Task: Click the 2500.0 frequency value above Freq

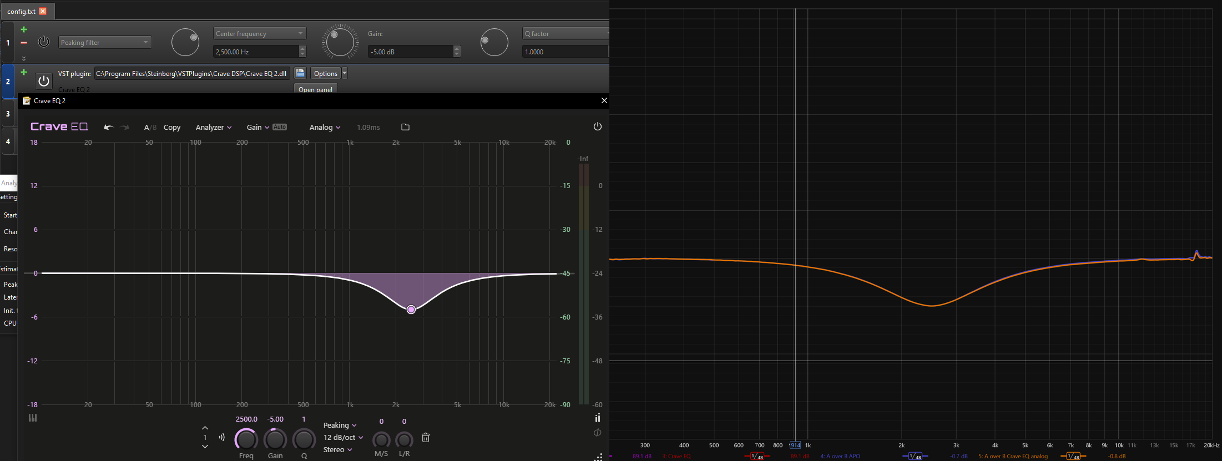Action: pyautogui.click(x=246, y=419)
